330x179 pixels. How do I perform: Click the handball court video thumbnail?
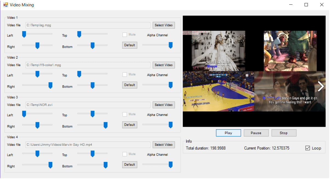[x=218, y=91]
